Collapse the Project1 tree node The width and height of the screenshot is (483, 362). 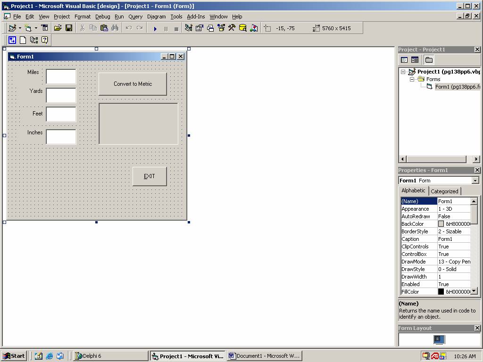(x=403, y=72)
